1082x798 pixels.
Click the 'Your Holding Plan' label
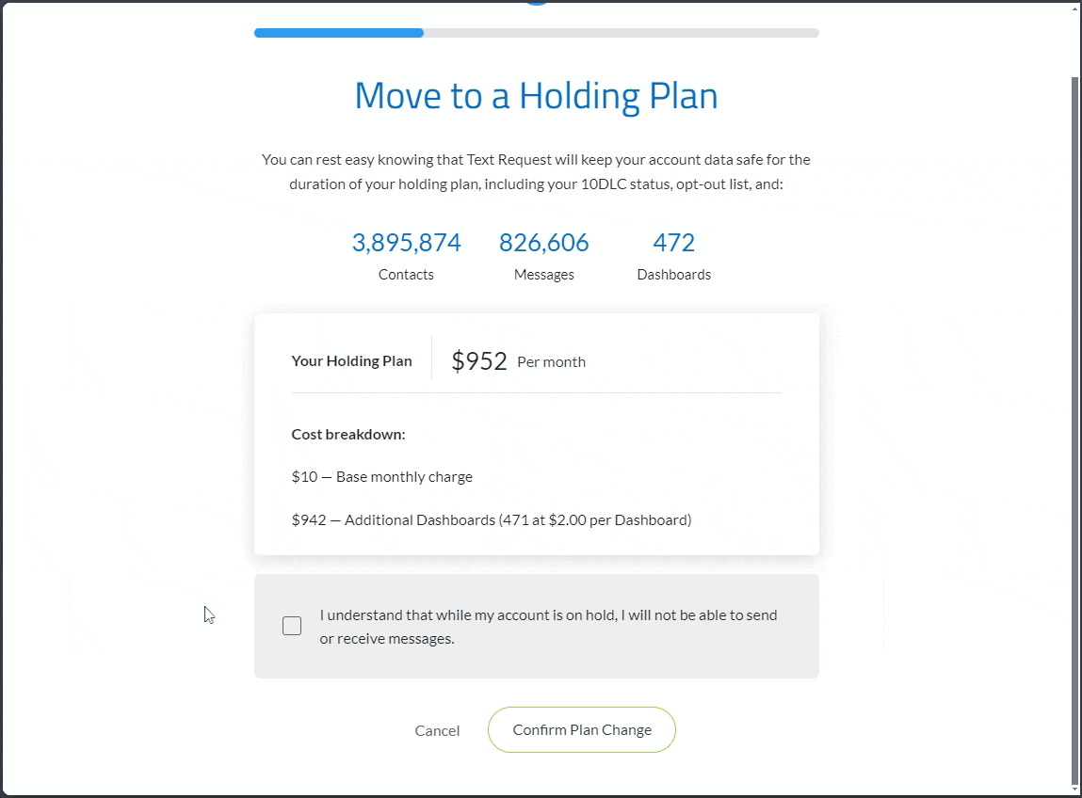(351, 361)
